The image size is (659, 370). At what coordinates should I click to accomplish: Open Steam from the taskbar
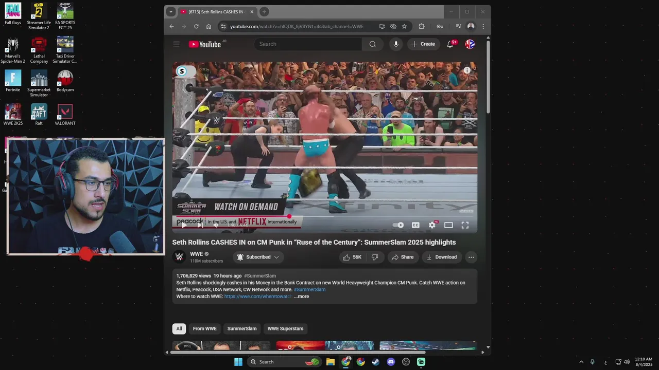pos(376,362)
